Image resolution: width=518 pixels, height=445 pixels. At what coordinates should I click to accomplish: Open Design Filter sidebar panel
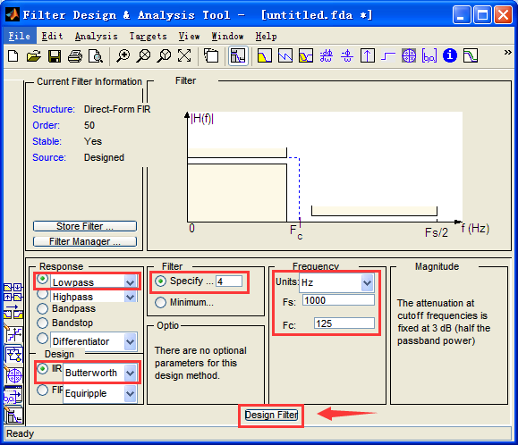pos(13,415)
